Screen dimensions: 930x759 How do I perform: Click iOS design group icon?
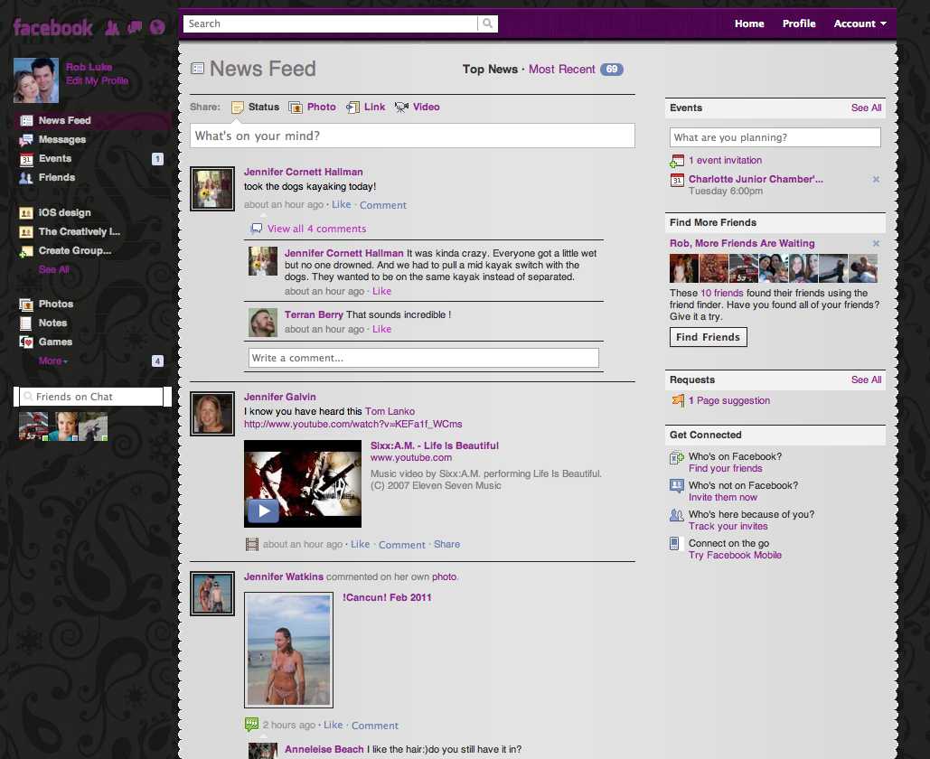26,213
